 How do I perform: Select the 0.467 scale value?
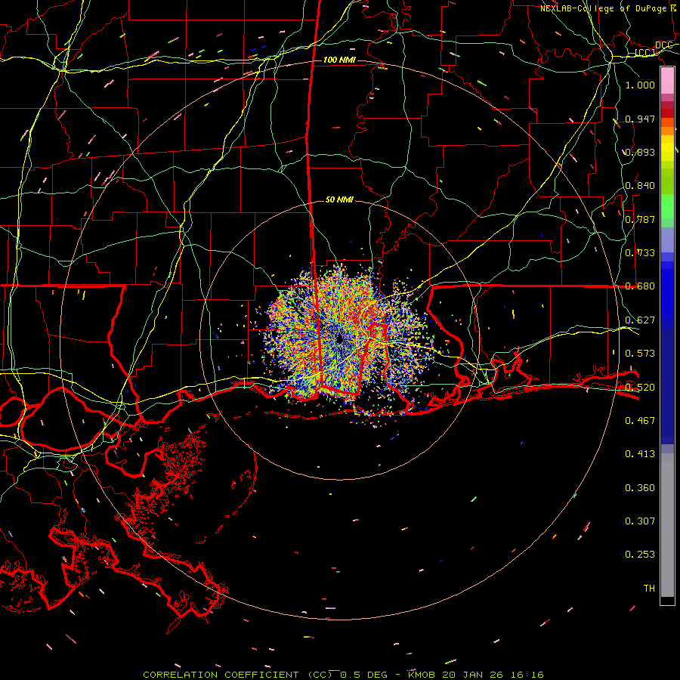tap(640, 421)
